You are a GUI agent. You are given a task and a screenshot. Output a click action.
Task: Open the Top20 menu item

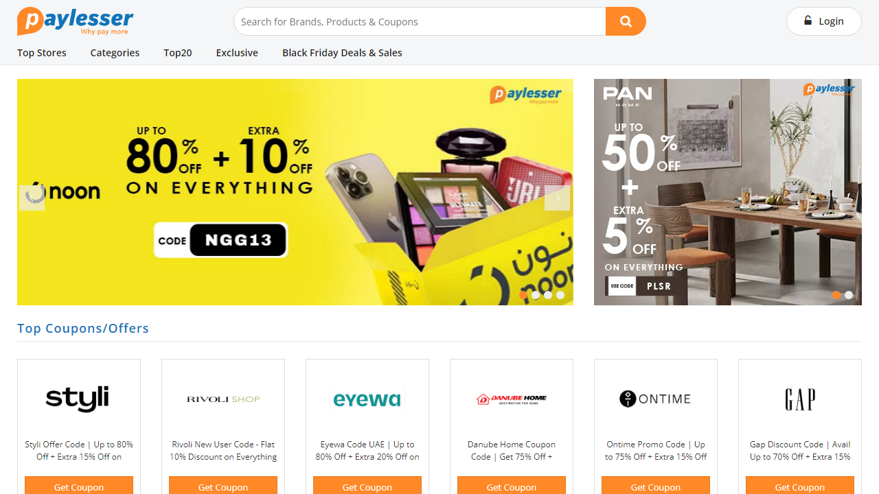coord(178,53)
